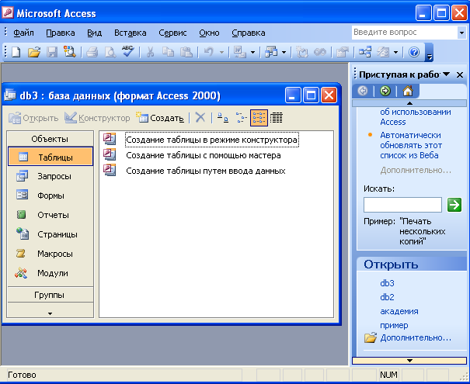Click the Save diskette icon

(52, 53)
